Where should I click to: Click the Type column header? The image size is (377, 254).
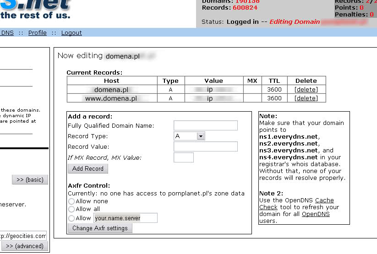(x=171, y=81)
